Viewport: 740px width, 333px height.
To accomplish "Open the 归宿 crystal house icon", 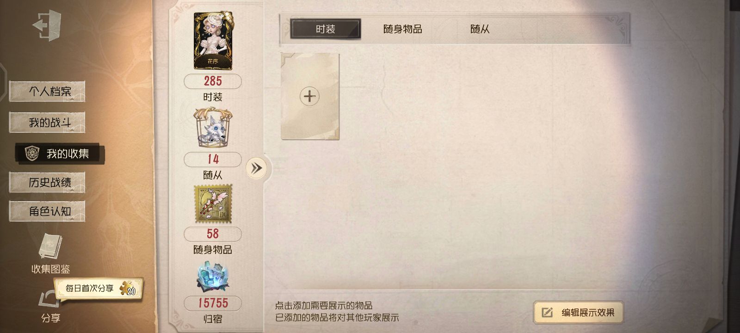I will (x=213, y=277).
